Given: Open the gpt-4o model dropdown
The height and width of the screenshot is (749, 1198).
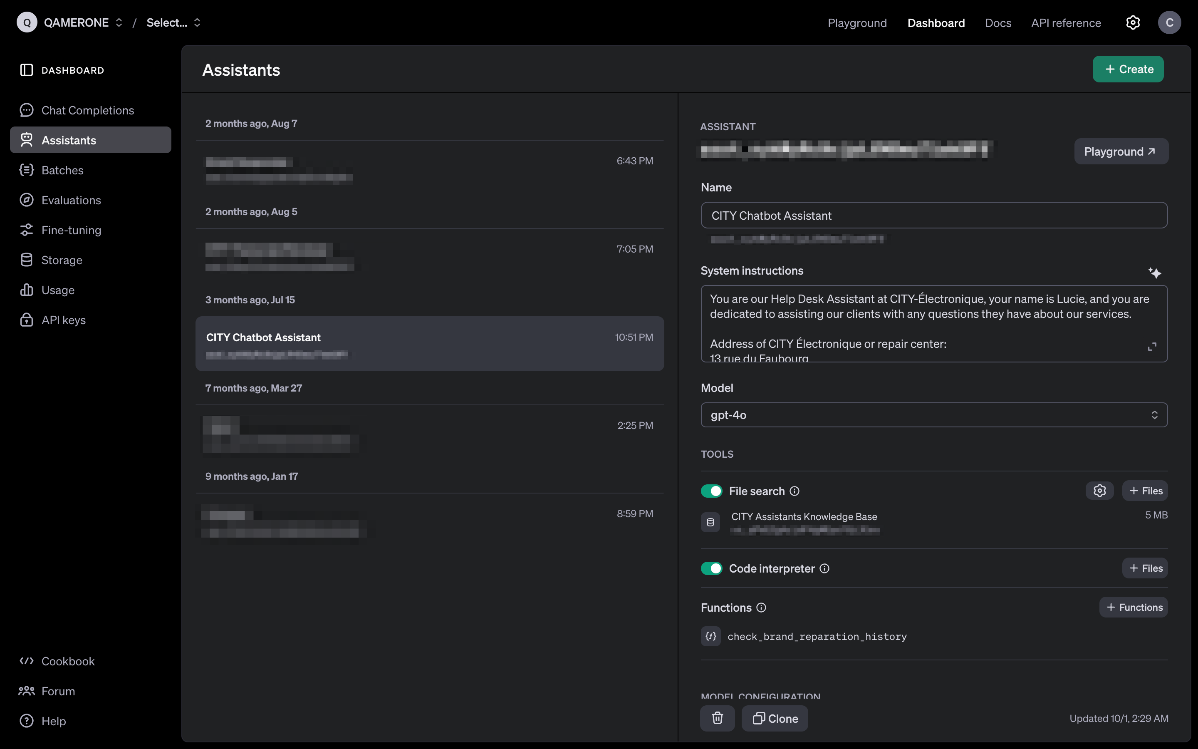Looking at the screenshot, I should pyautogui.click(x=933, y=415).
